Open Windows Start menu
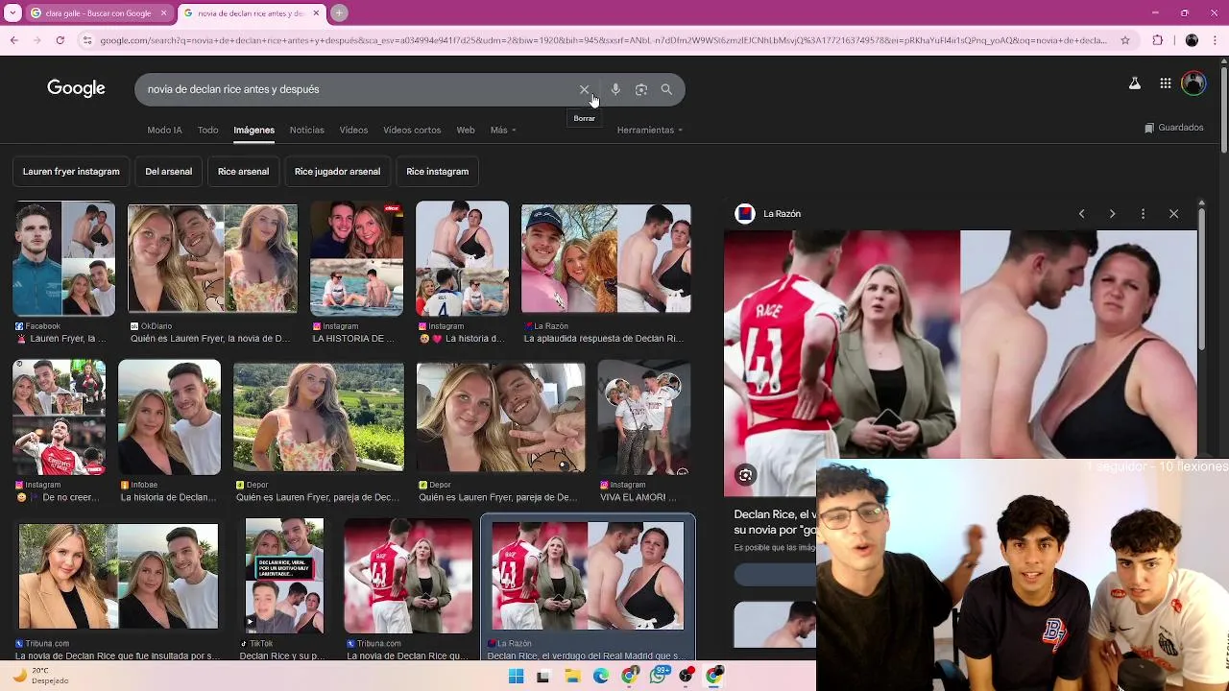Viewport: 1229px width, 691px height. tap(516, 677)
